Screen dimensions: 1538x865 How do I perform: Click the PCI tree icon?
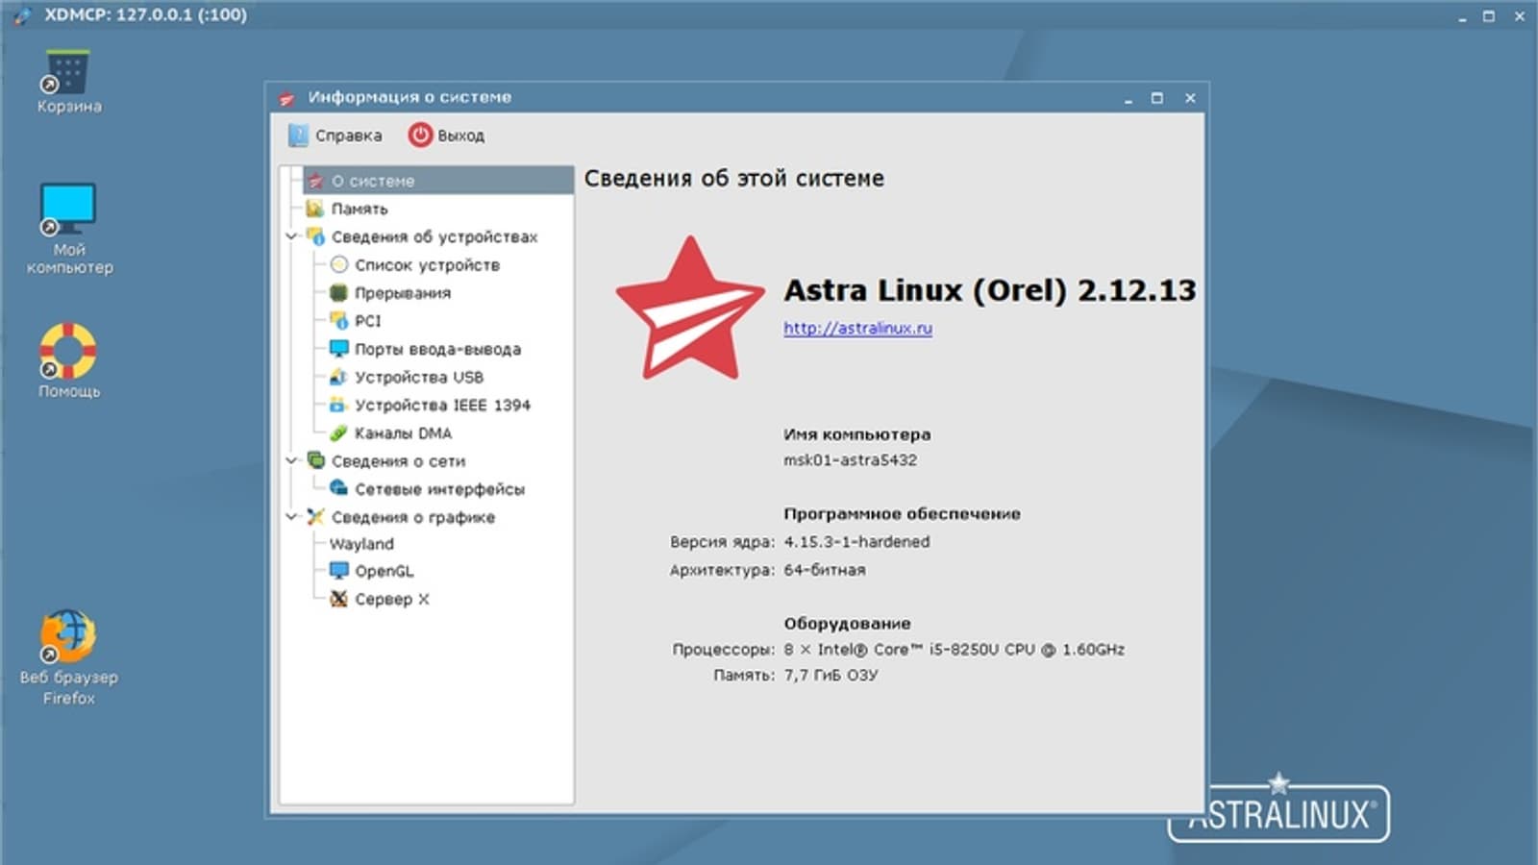[338, 320]
